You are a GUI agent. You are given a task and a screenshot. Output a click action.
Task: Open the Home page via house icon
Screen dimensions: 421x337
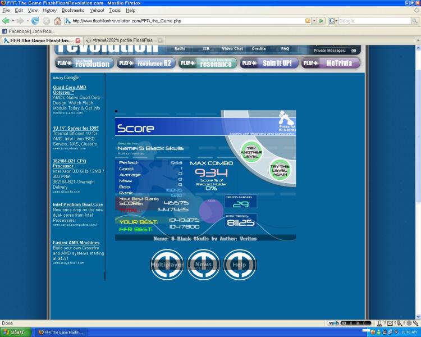coord(57,21)
